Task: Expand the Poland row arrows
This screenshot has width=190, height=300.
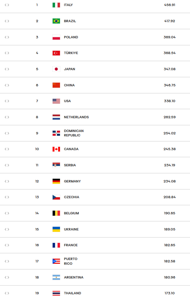Action: (7, 37)
